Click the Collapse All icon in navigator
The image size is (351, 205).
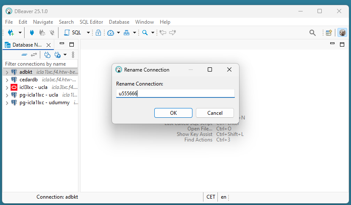point(24,55)
